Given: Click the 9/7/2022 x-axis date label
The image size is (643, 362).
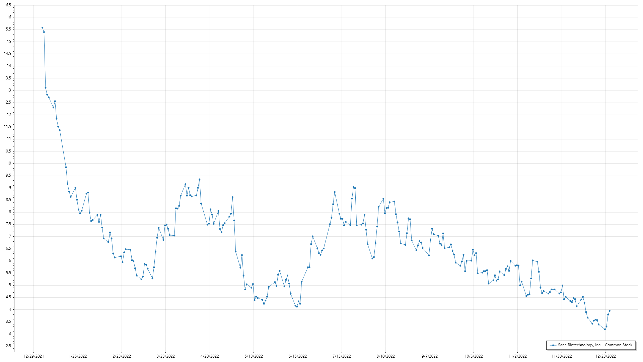Looking at the screenshot, I should (x=430, y=356).
